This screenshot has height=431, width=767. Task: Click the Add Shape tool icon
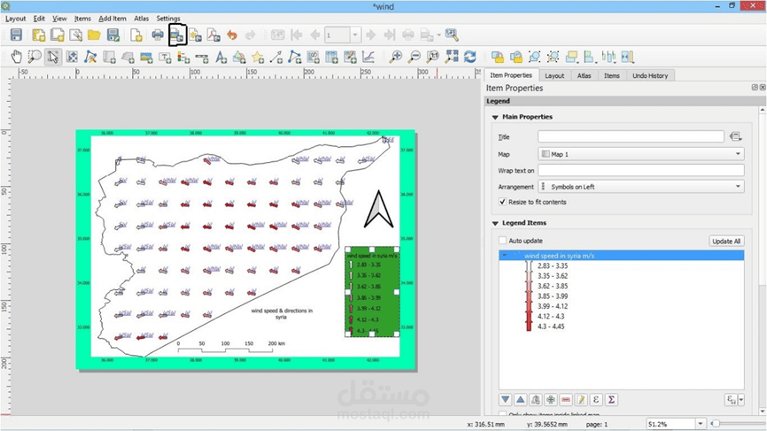click(239, 57)
